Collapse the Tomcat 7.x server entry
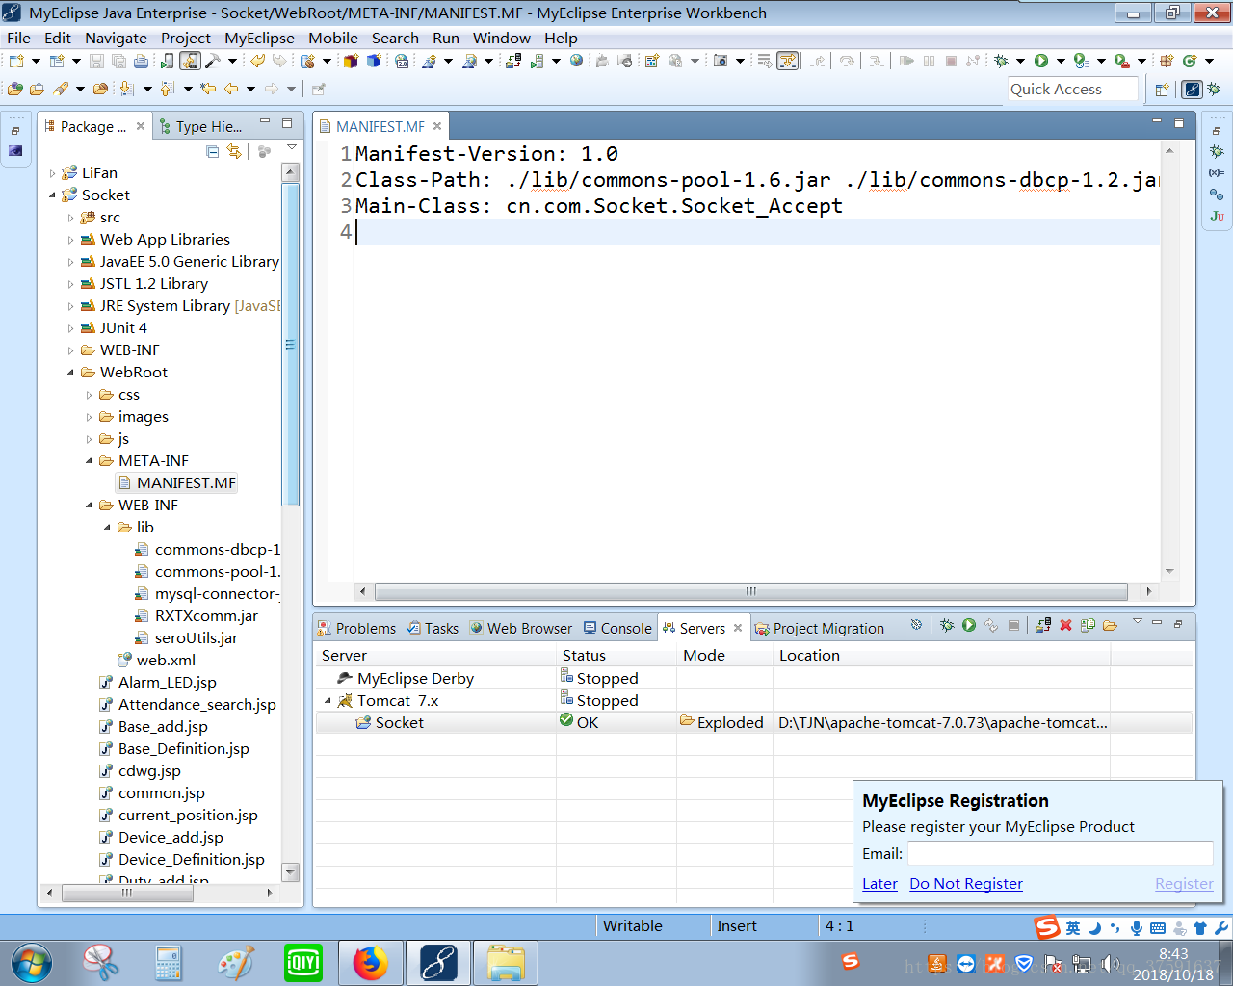 pos(328,701)
